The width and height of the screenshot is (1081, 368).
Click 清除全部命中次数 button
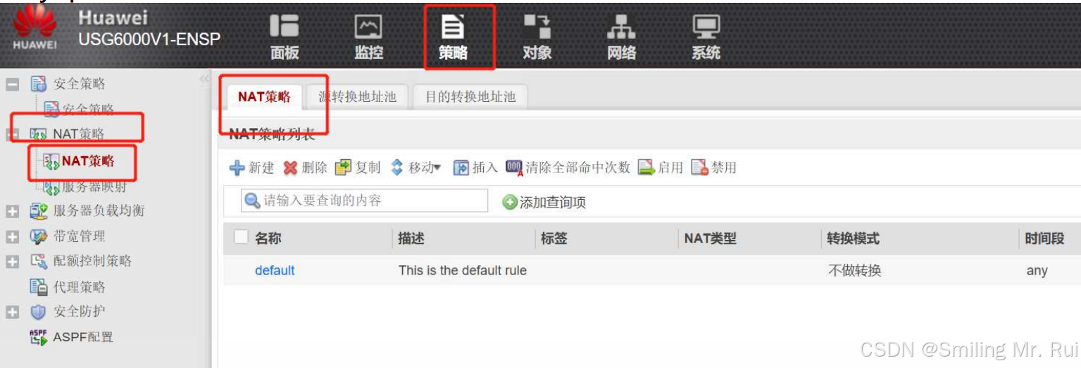568,167
